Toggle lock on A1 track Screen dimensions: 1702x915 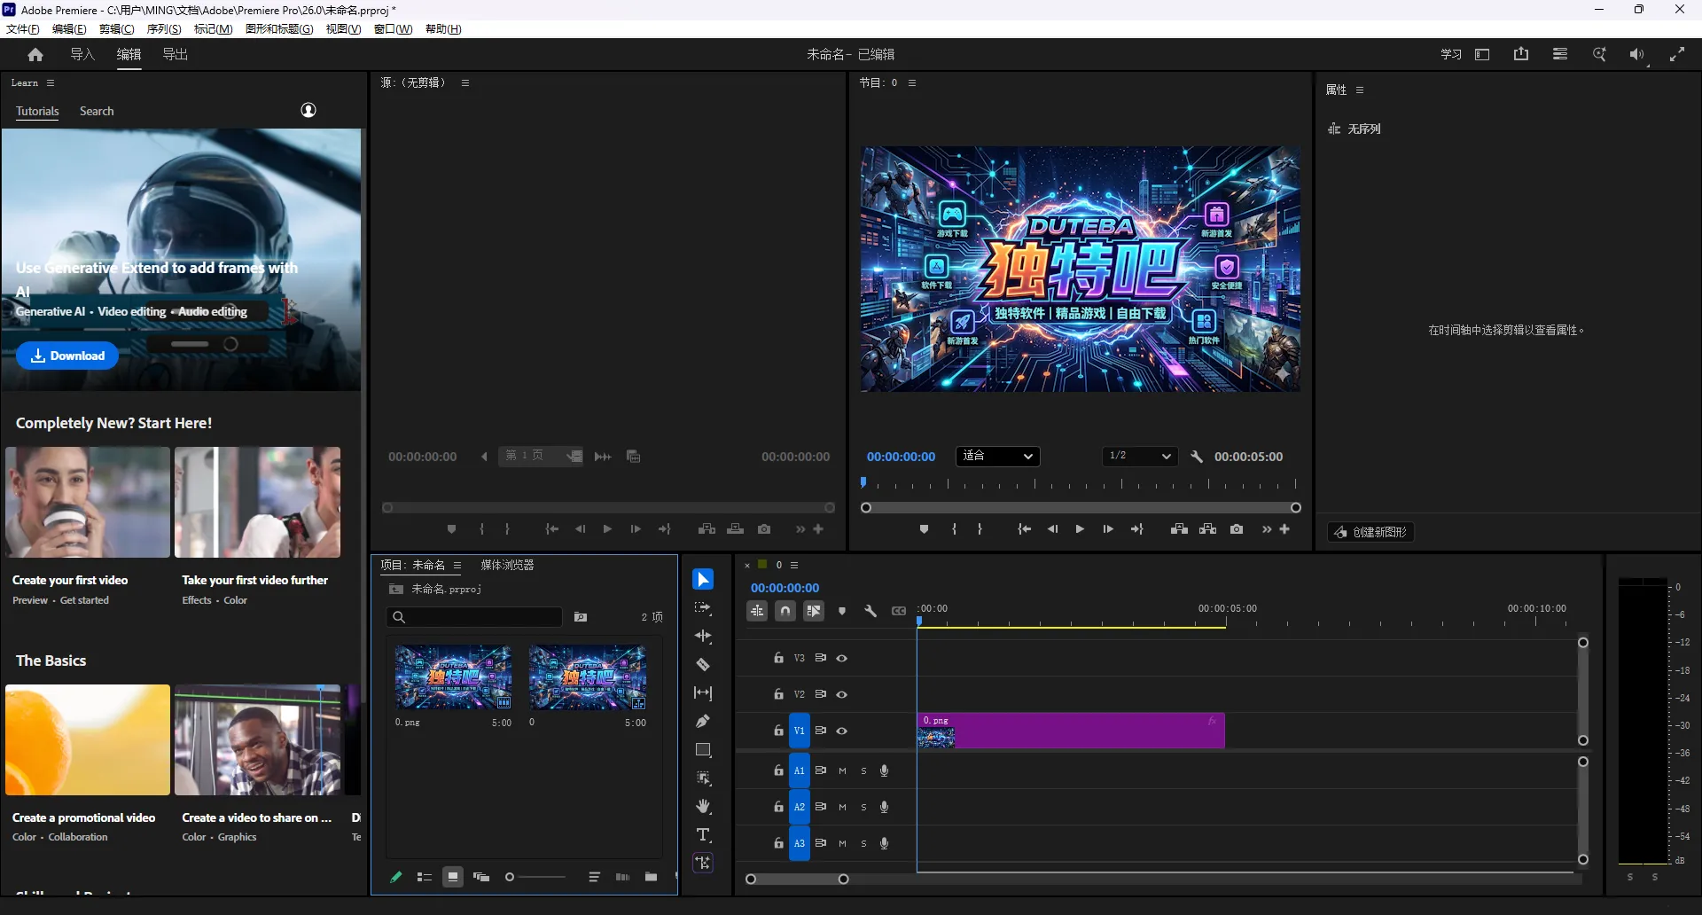pos(778,770)
